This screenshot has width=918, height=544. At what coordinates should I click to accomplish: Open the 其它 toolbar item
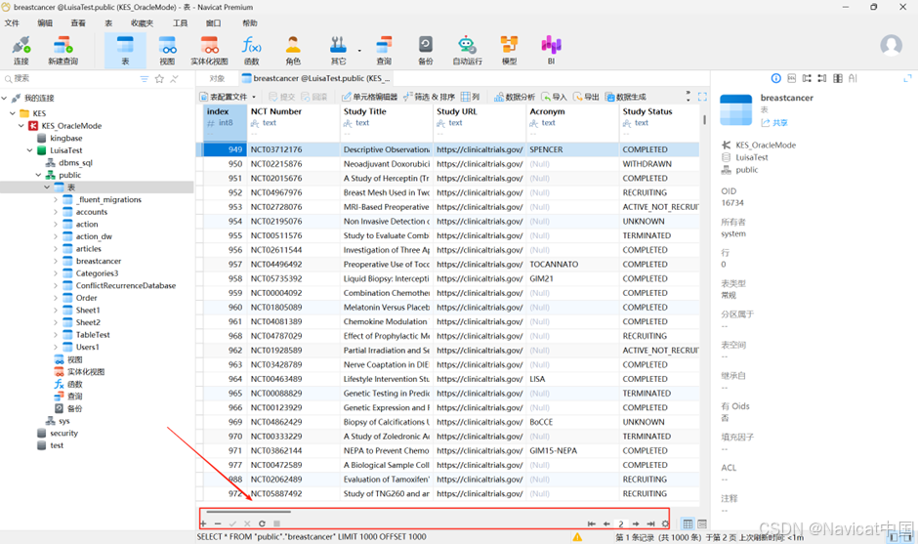pyautogui.click(x=339, y=51)
